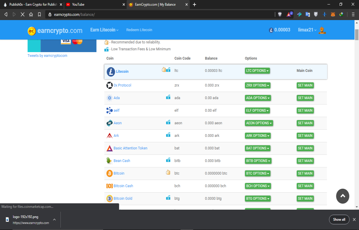The height and width of the screenshot is (230, 359).
Task: Set Bitcoin Gold as main coin
Action: click(x=305, y=199)
